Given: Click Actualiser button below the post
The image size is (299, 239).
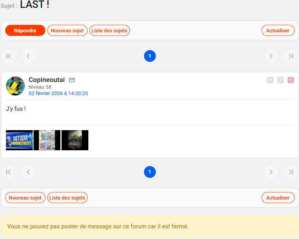Looking at the screenshot, I should [x=278, y=198].
